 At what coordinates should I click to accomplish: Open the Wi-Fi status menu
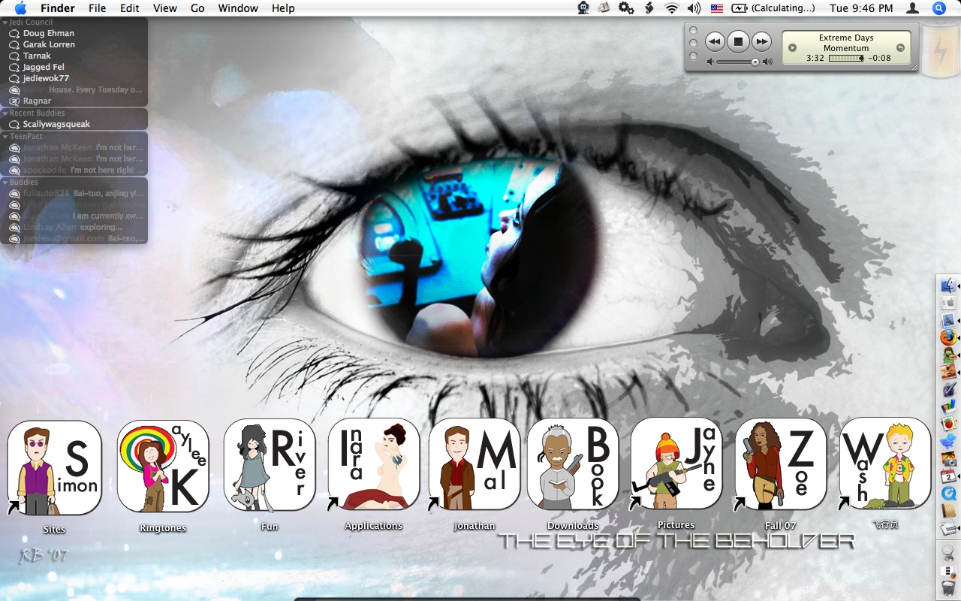671,8
